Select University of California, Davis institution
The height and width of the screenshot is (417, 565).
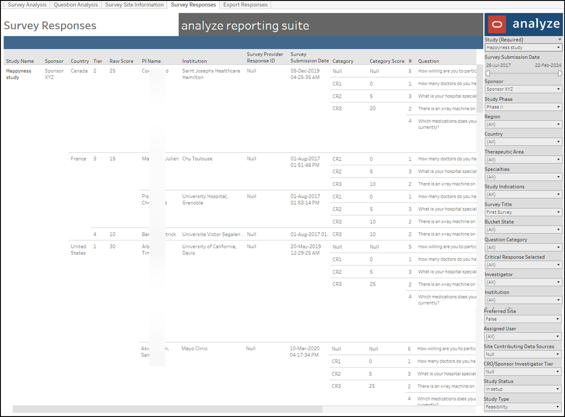[209, 249]
